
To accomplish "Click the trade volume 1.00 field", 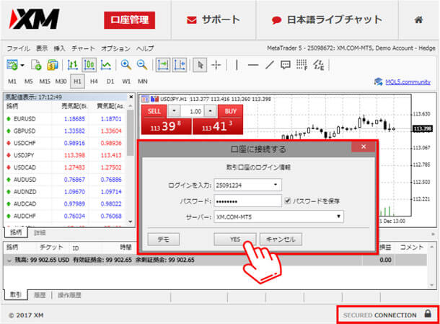I will [x=192, y=111].
